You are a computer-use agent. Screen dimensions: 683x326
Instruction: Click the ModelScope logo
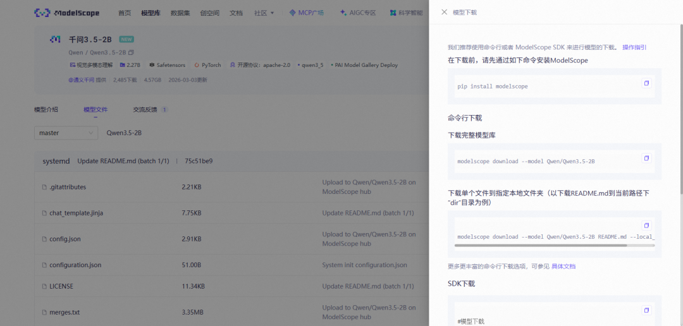click(66, 13)
